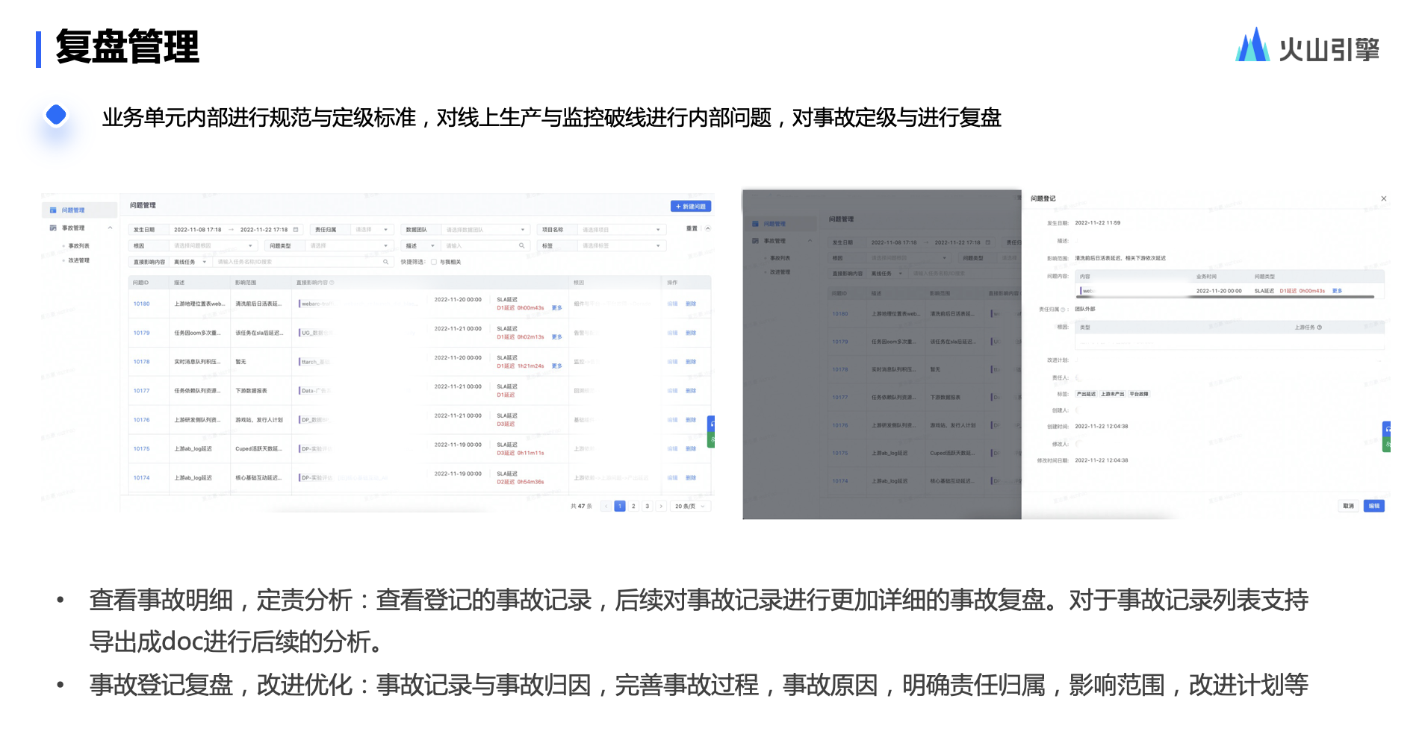Click 编辑 action for row 10180

(x=672, y=304)
